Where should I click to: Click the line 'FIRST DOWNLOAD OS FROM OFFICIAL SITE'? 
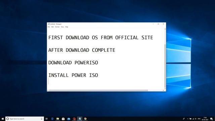coord(101,38)
